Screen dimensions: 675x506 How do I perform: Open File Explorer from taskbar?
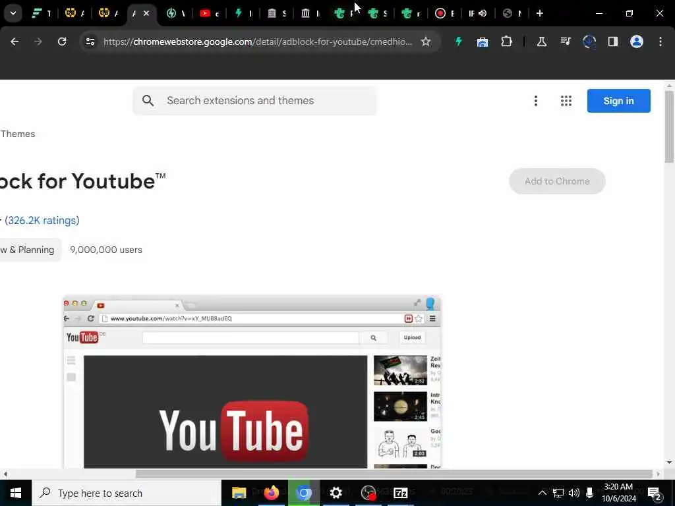point(239,493)
